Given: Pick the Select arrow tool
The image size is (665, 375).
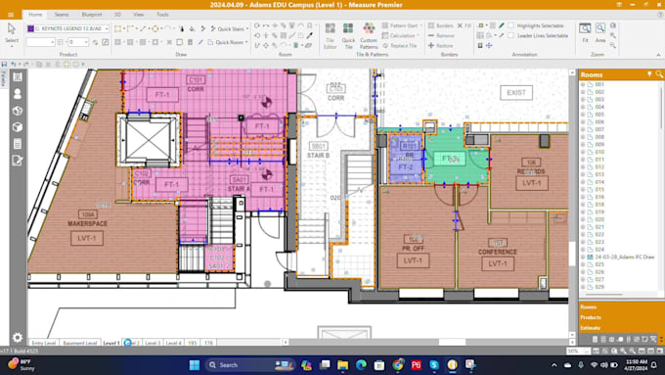Looking at the screenshot, I should [x=12, y=33].
